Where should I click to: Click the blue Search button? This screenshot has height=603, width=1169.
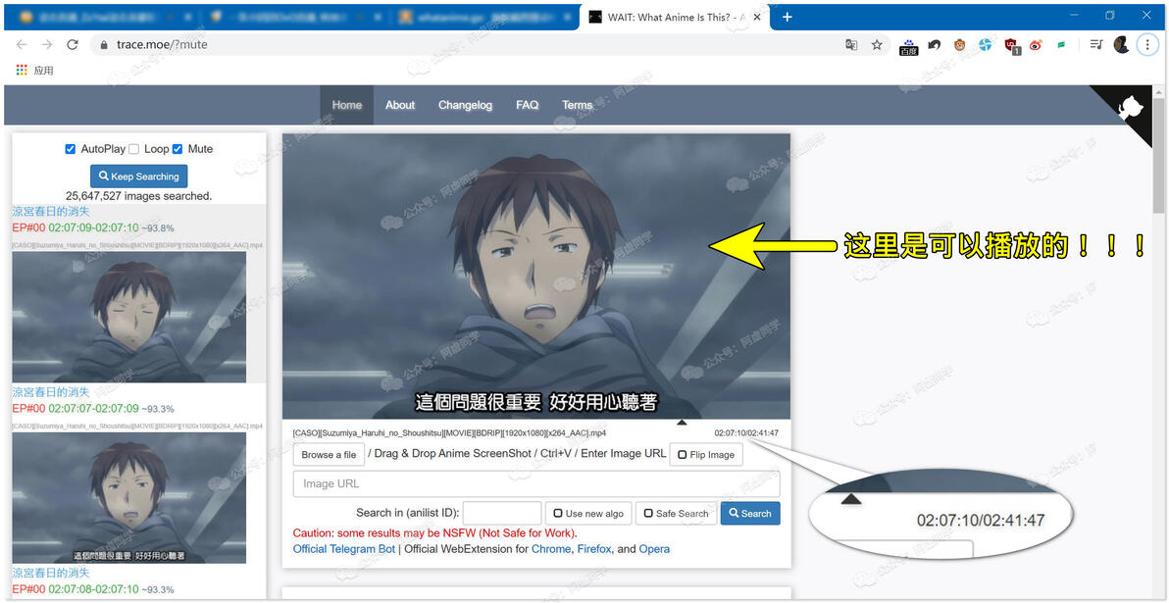coord(750,514)
